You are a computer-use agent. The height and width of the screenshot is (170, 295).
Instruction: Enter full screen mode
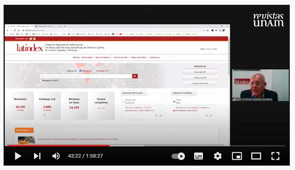coord(275,156)
